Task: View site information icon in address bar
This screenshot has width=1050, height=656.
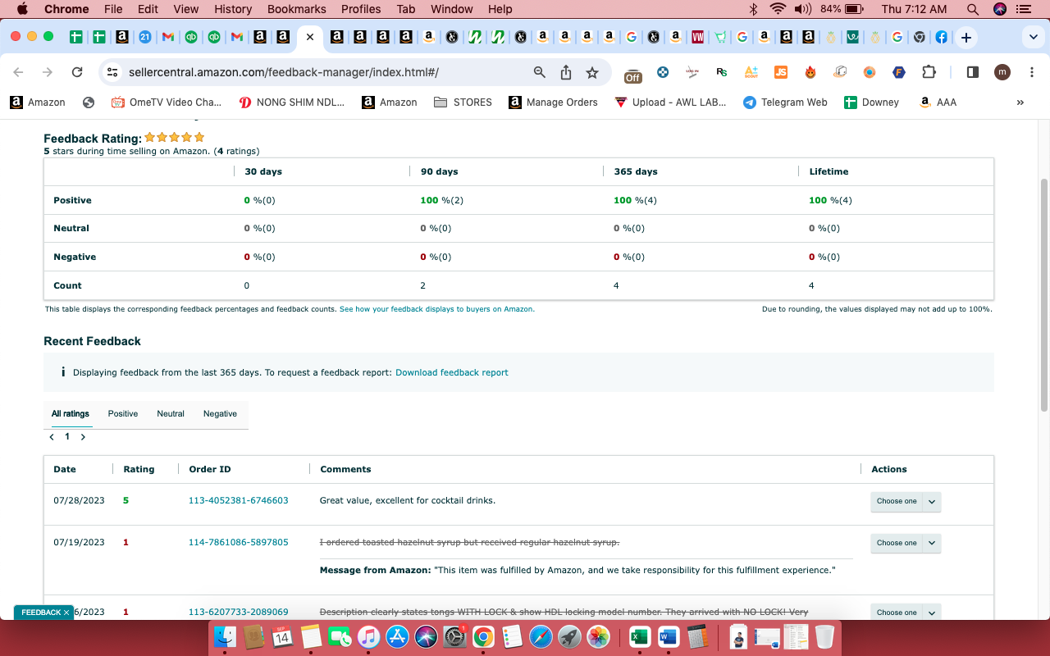Action: click(113, 72)
